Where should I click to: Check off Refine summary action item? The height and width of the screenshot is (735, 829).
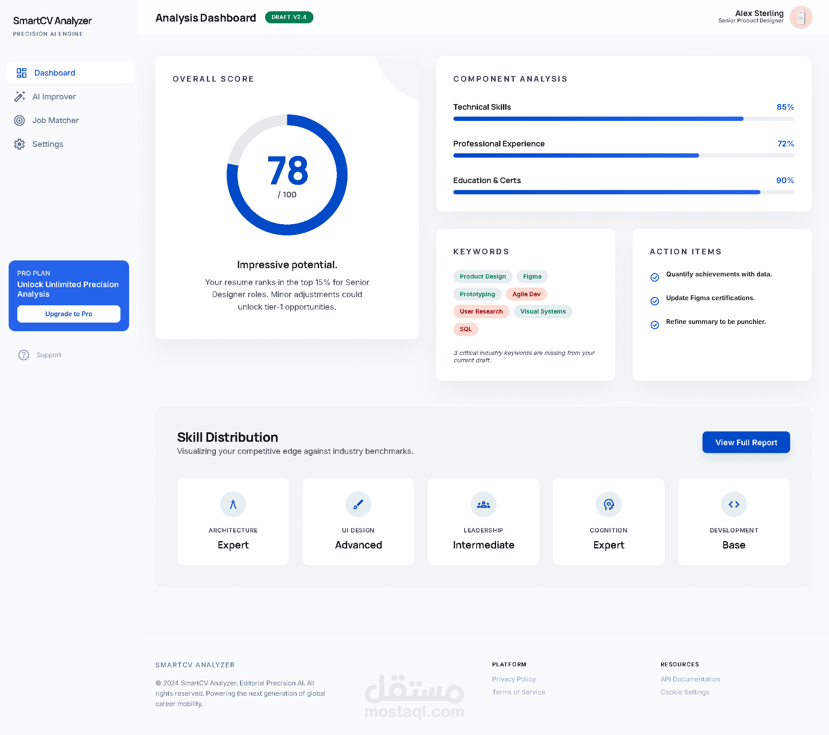click(655, 325)
